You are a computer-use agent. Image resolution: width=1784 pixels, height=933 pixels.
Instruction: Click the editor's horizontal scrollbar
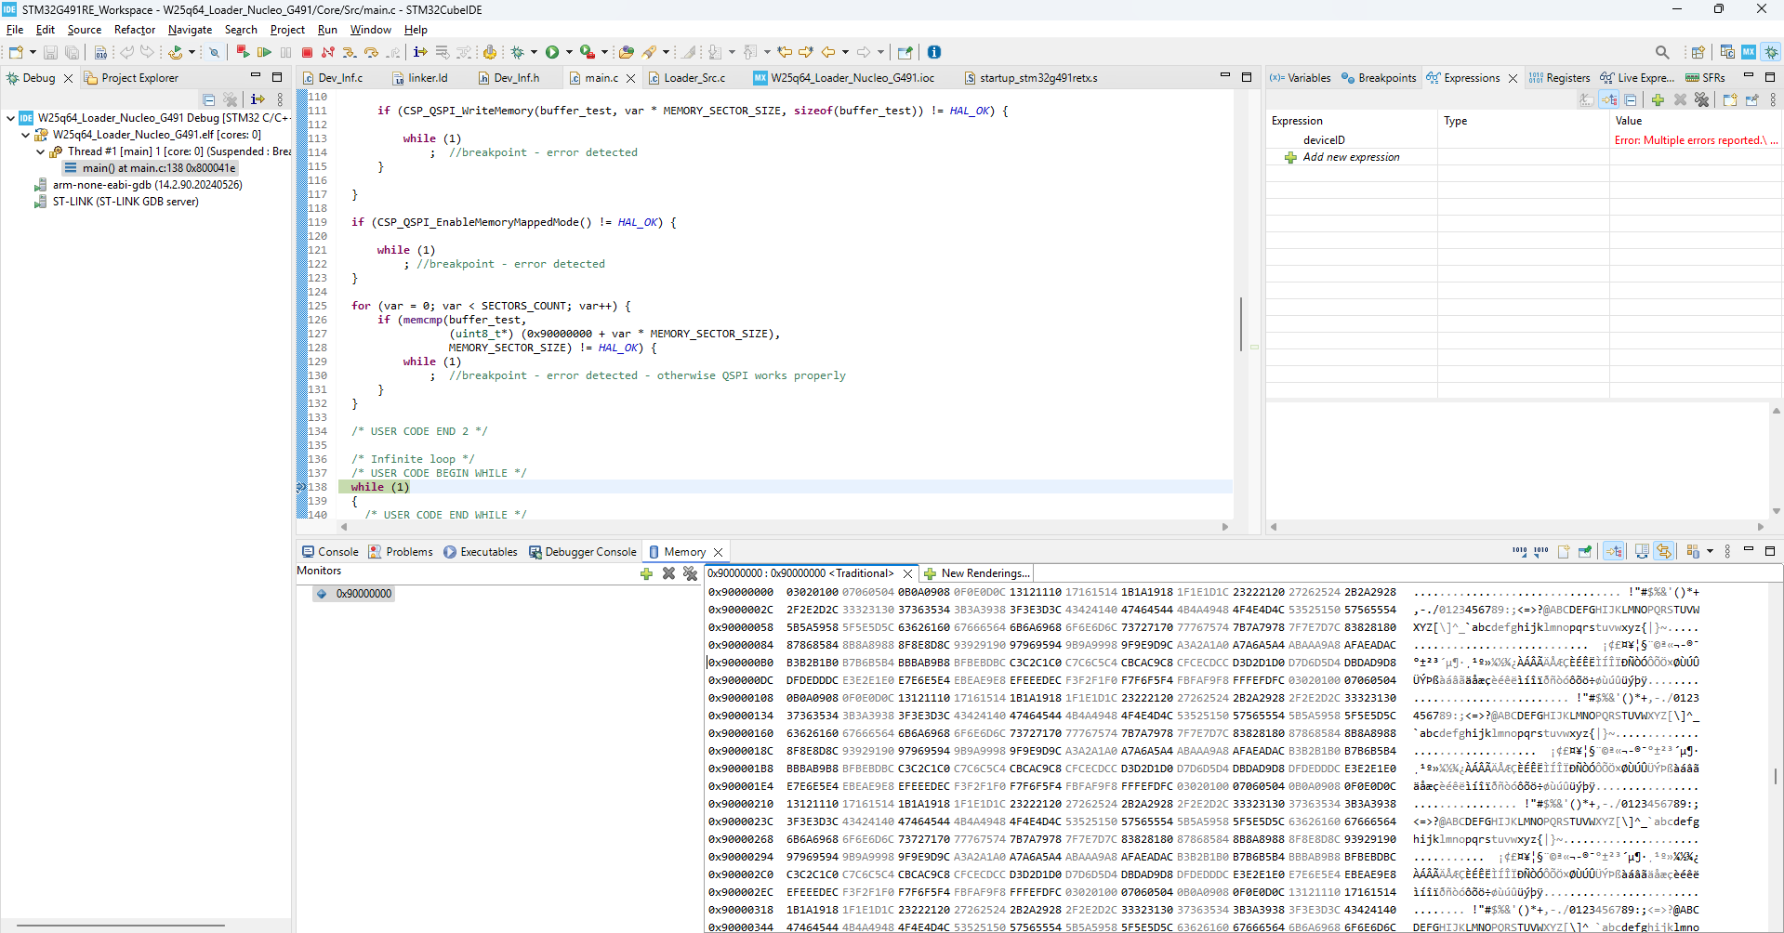(x=781, y=527)
